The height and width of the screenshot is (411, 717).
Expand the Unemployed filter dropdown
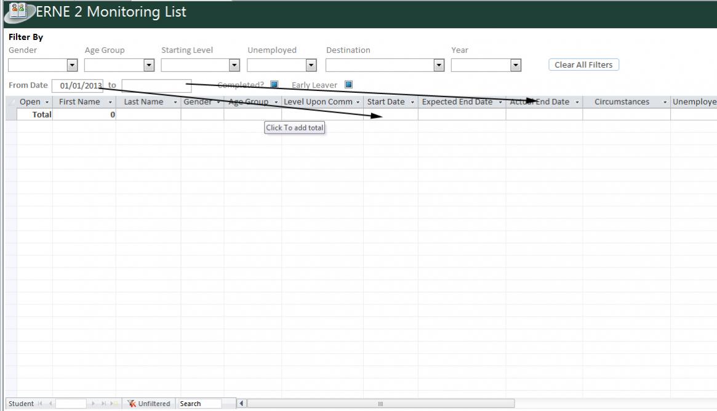(311, 65)
